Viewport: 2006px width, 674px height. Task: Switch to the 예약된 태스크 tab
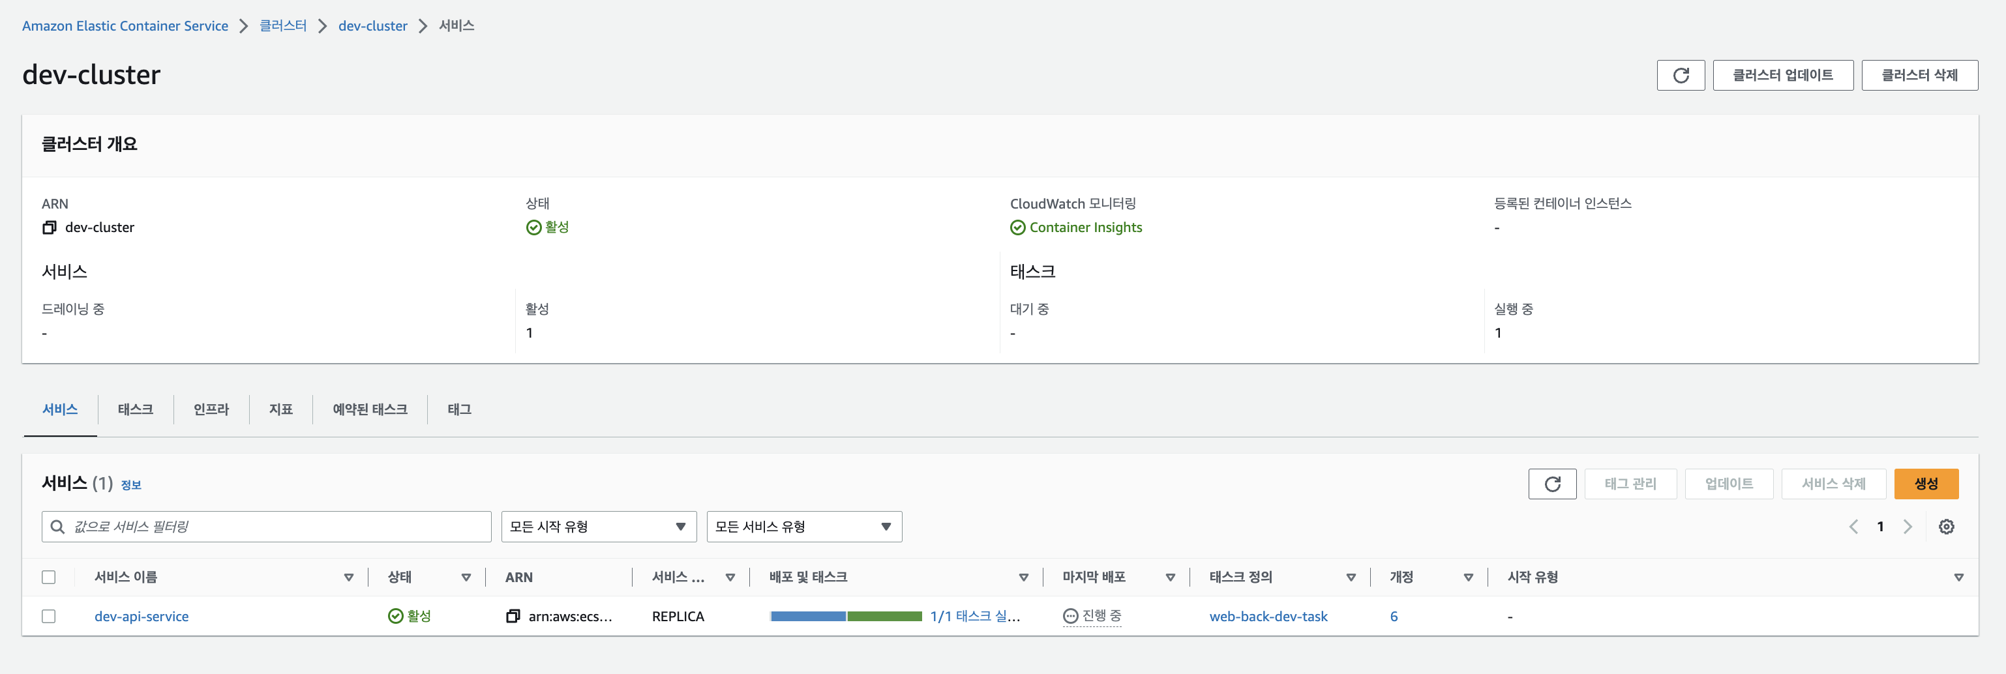click(370, 409)
